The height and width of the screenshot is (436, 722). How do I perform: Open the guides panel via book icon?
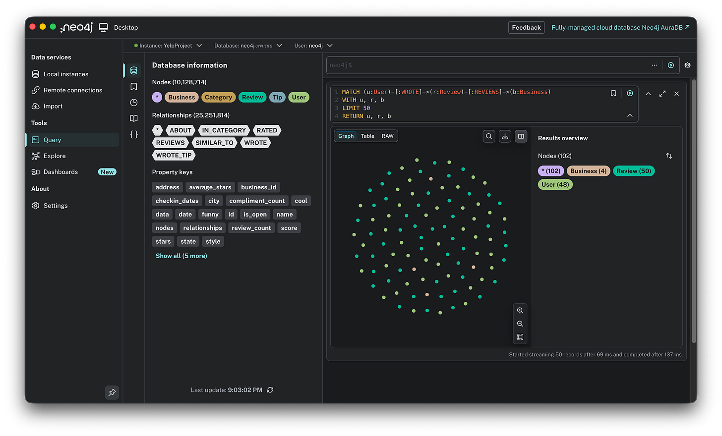(133, 118)
